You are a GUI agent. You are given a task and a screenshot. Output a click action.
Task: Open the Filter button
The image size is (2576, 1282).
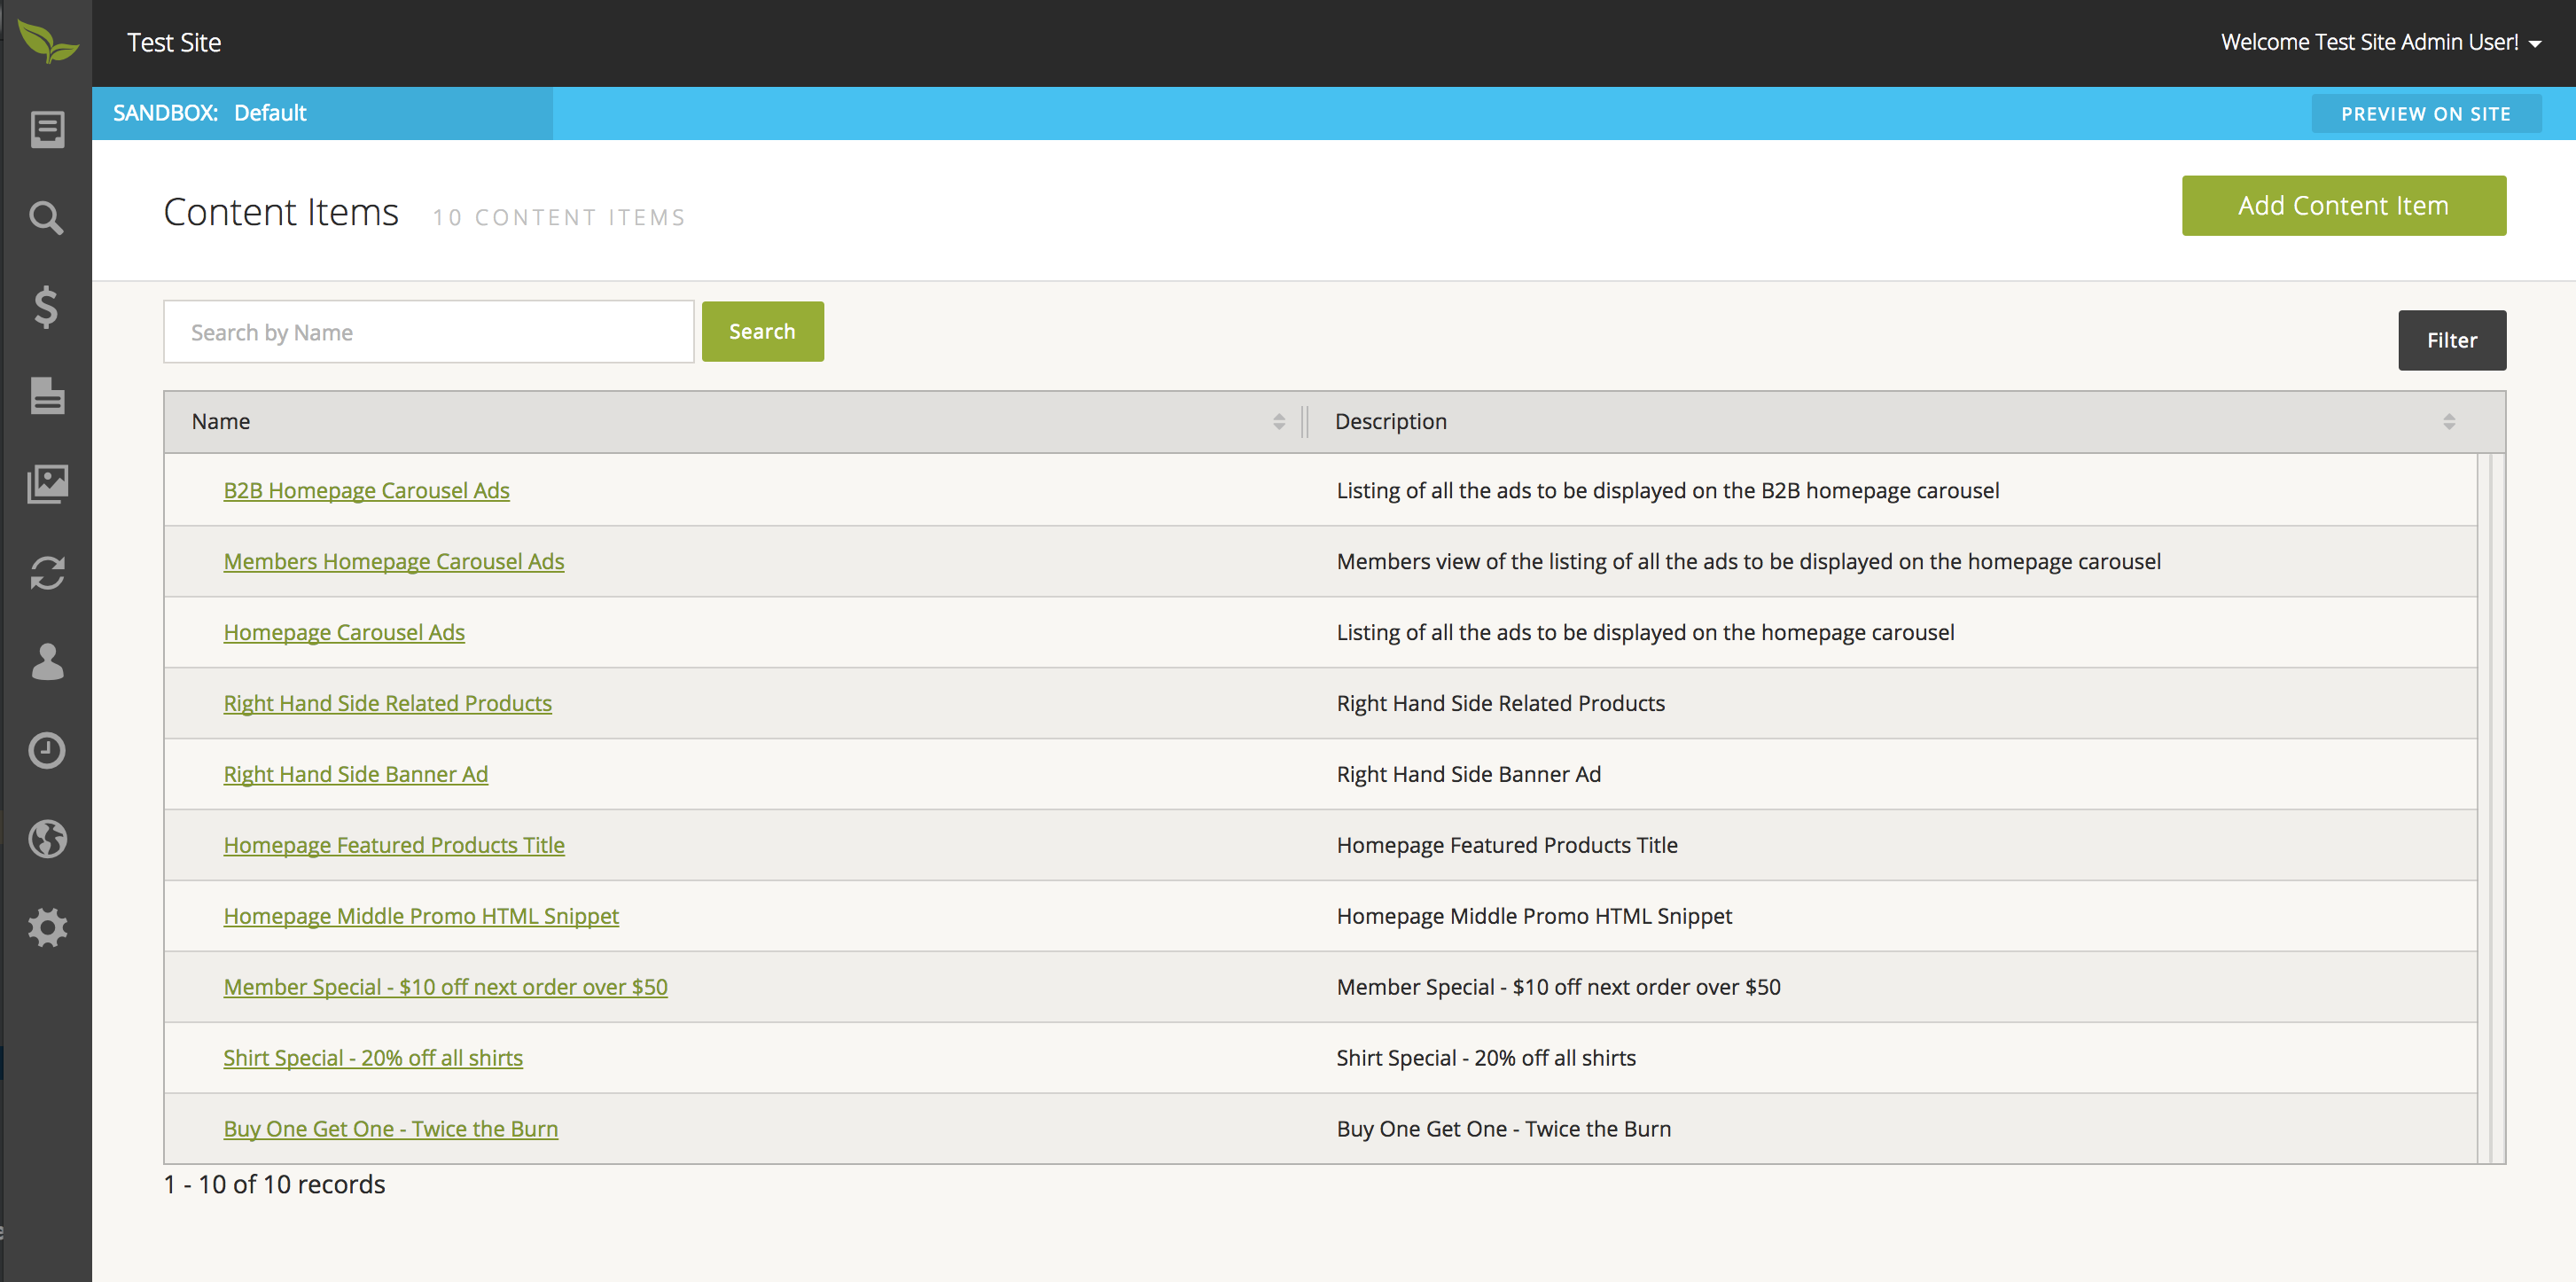2451,340
